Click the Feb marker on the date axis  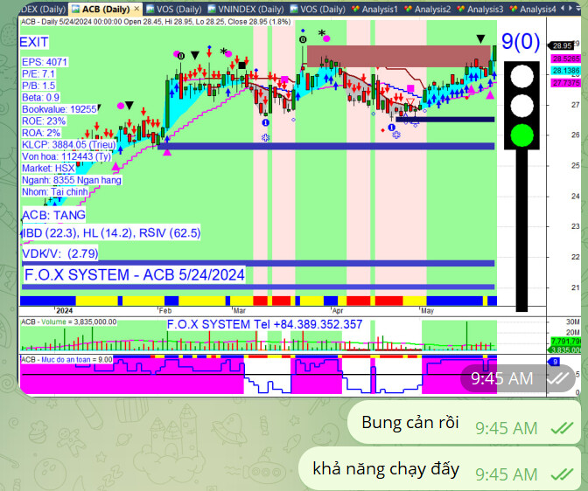click(x=164, y=310)
